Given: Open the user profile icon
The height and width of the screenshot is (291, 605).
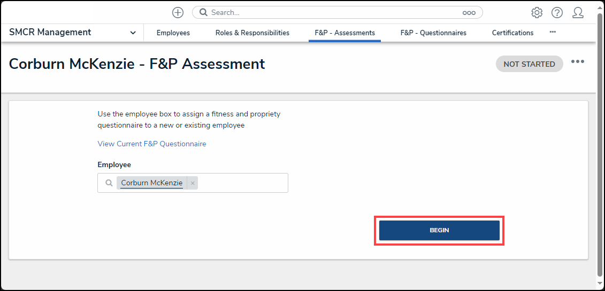Looking at the screenshot, I should (578, 13).
